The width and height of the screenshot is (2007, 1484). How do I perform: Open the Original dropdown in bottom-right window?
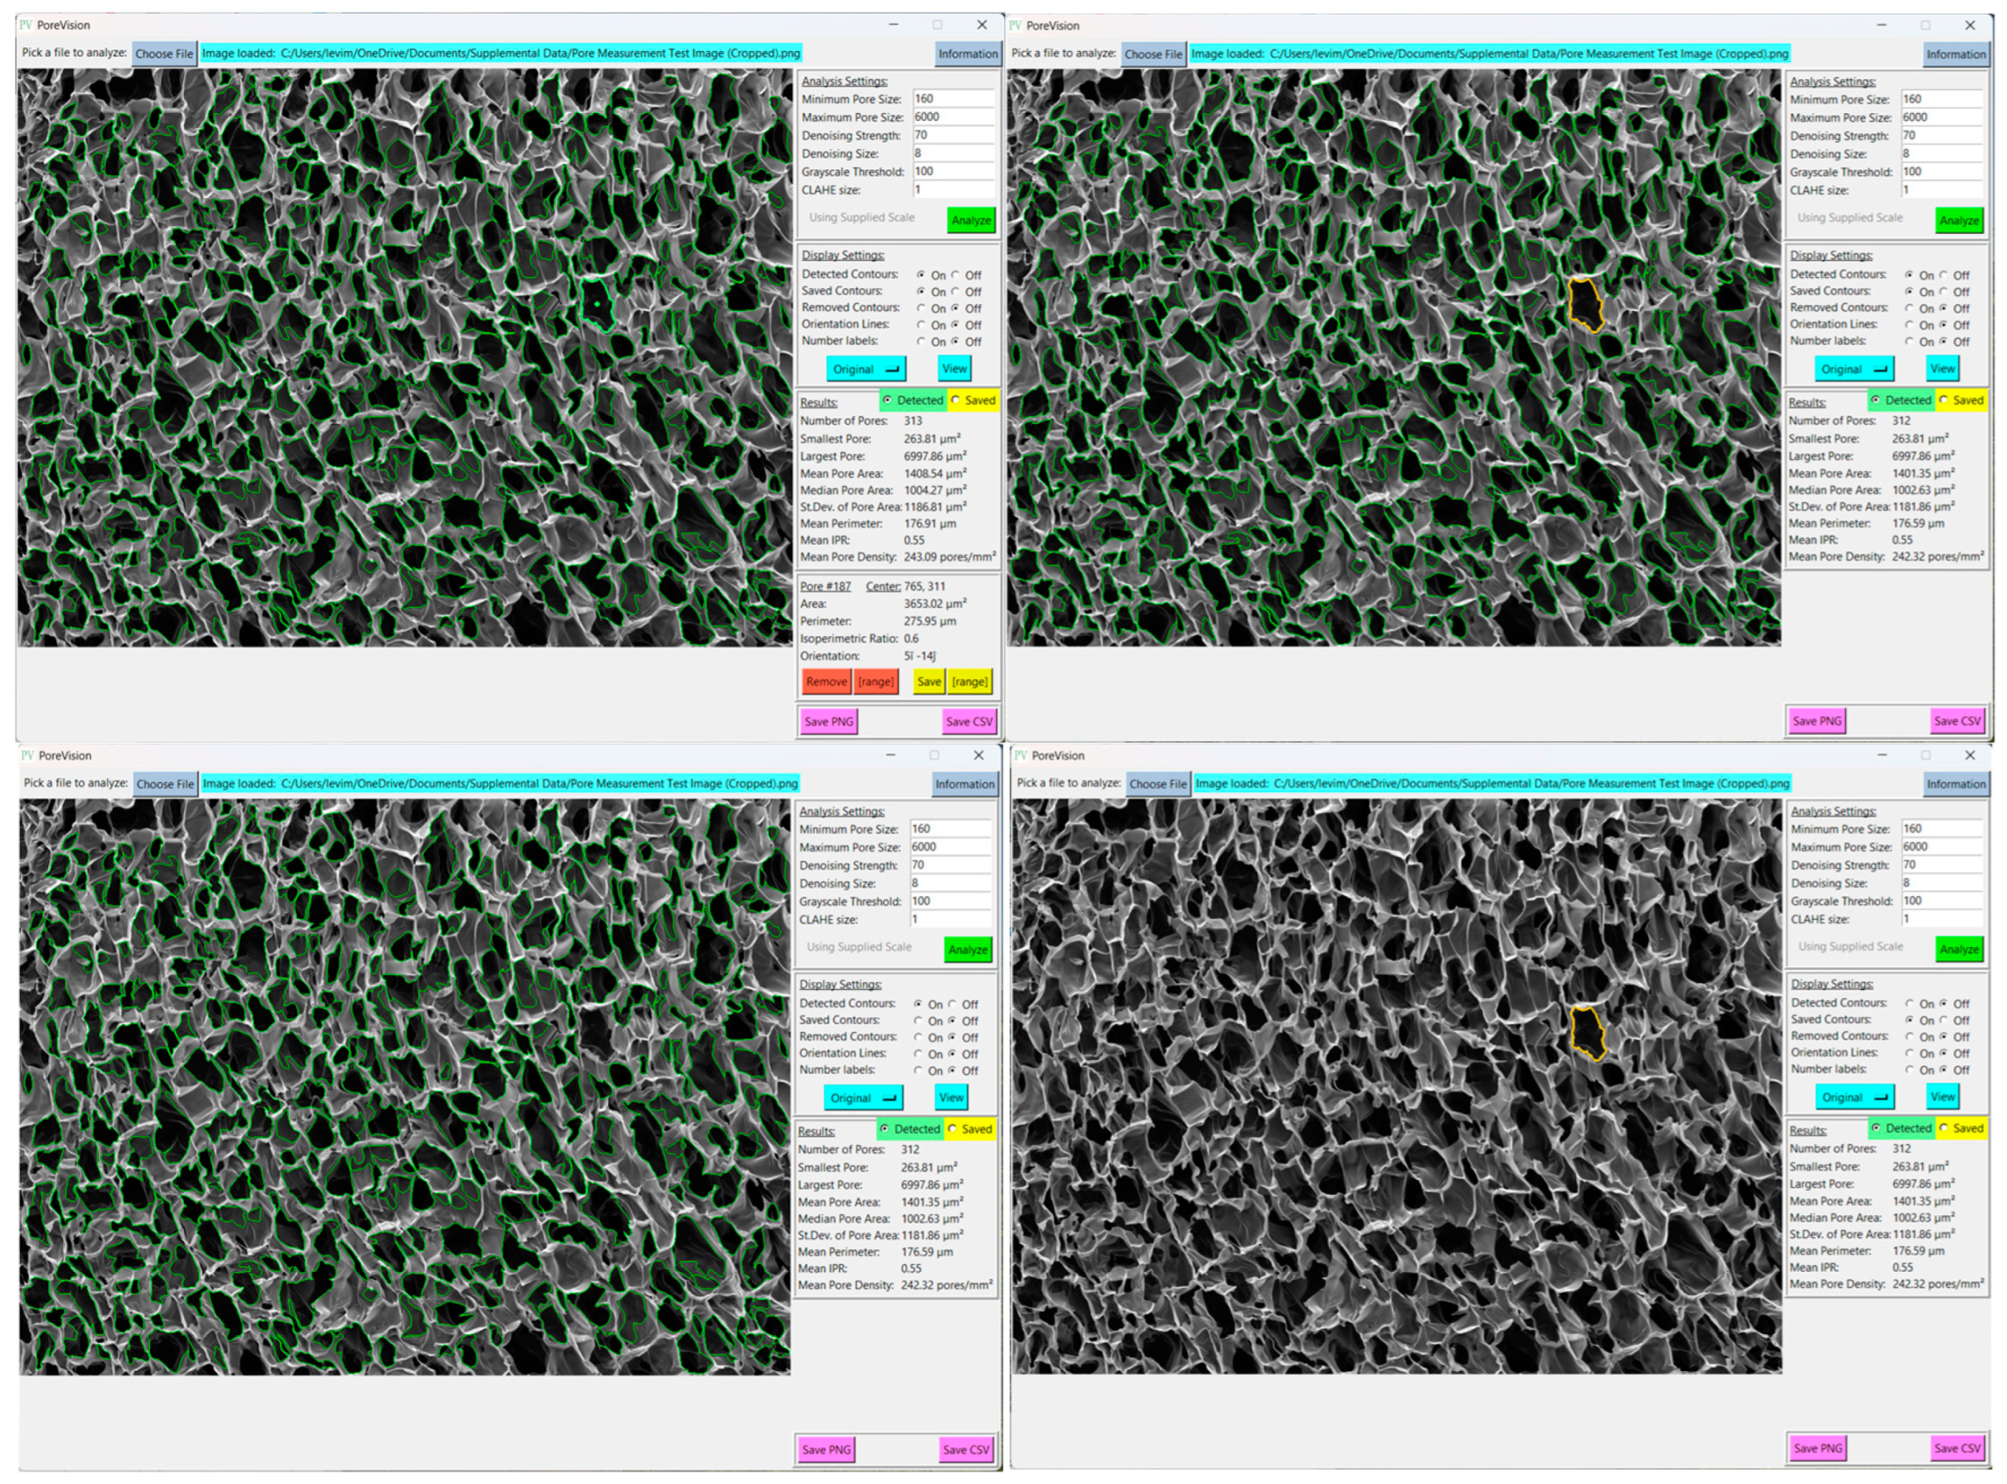pyautogui.click(x=1854, y=1097)
